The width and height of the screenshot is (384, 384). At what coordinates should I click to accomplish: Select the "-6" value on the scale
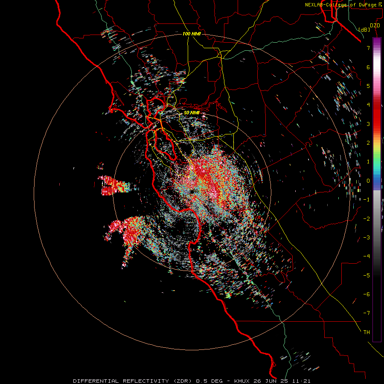pyautogui.click(x=367, y=294)
